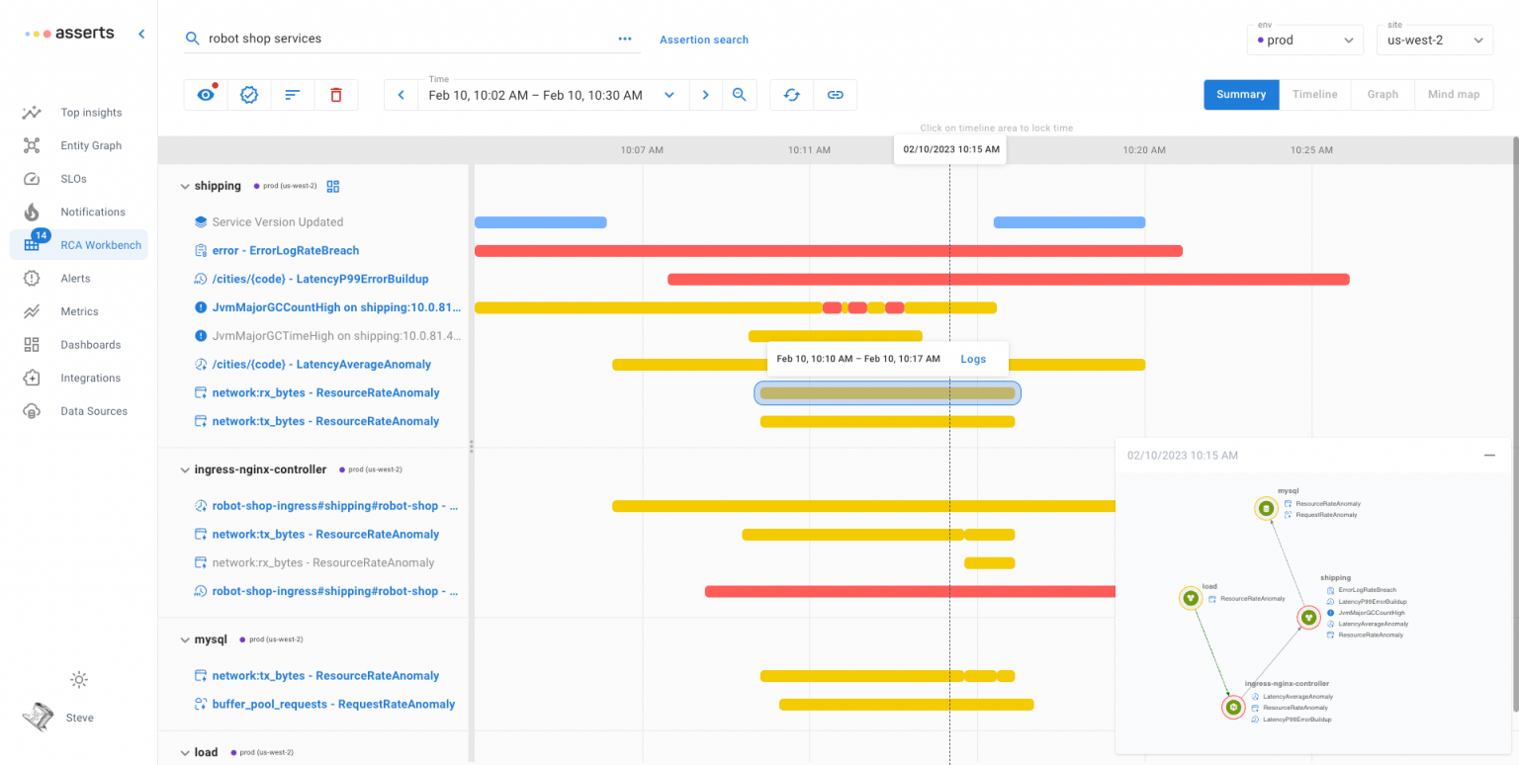
Task: Click the sort lines toolbar icon
Action: (293, 95)
